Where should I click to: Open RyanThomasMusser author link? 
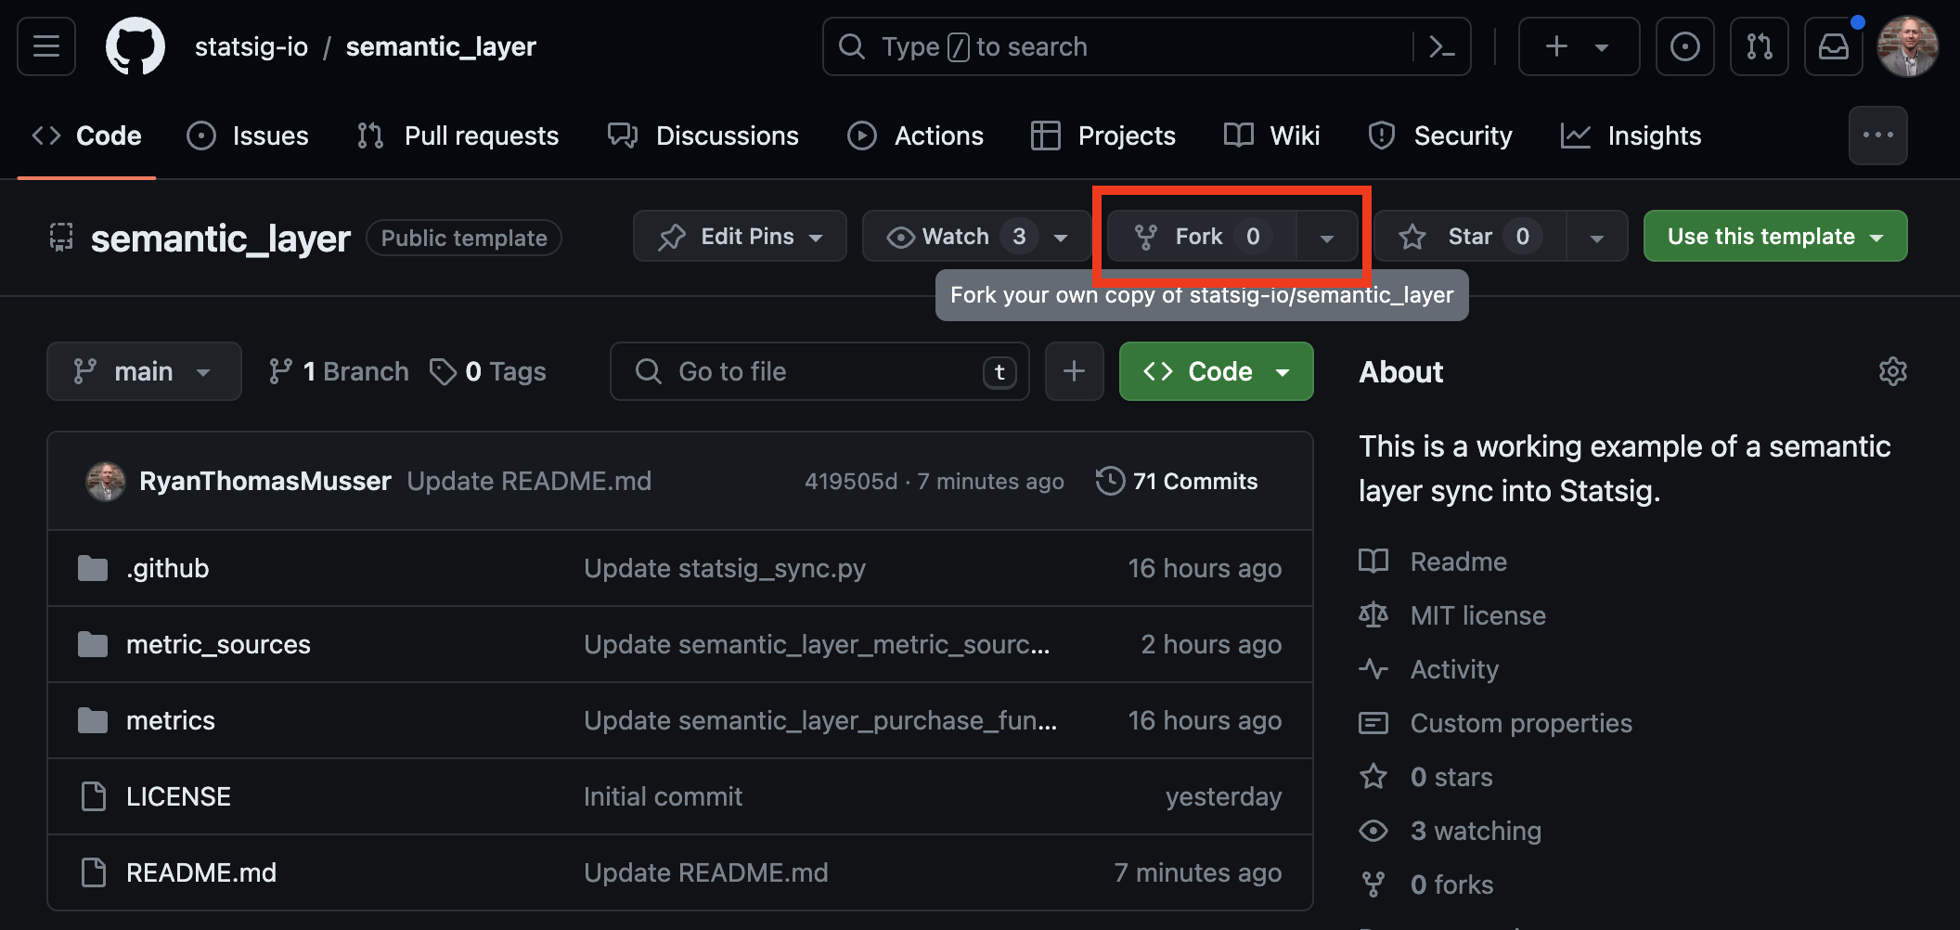point(265,481)
